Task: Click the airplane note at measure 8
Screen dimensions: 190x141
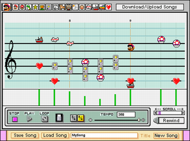Action: (x=70, y=43)
